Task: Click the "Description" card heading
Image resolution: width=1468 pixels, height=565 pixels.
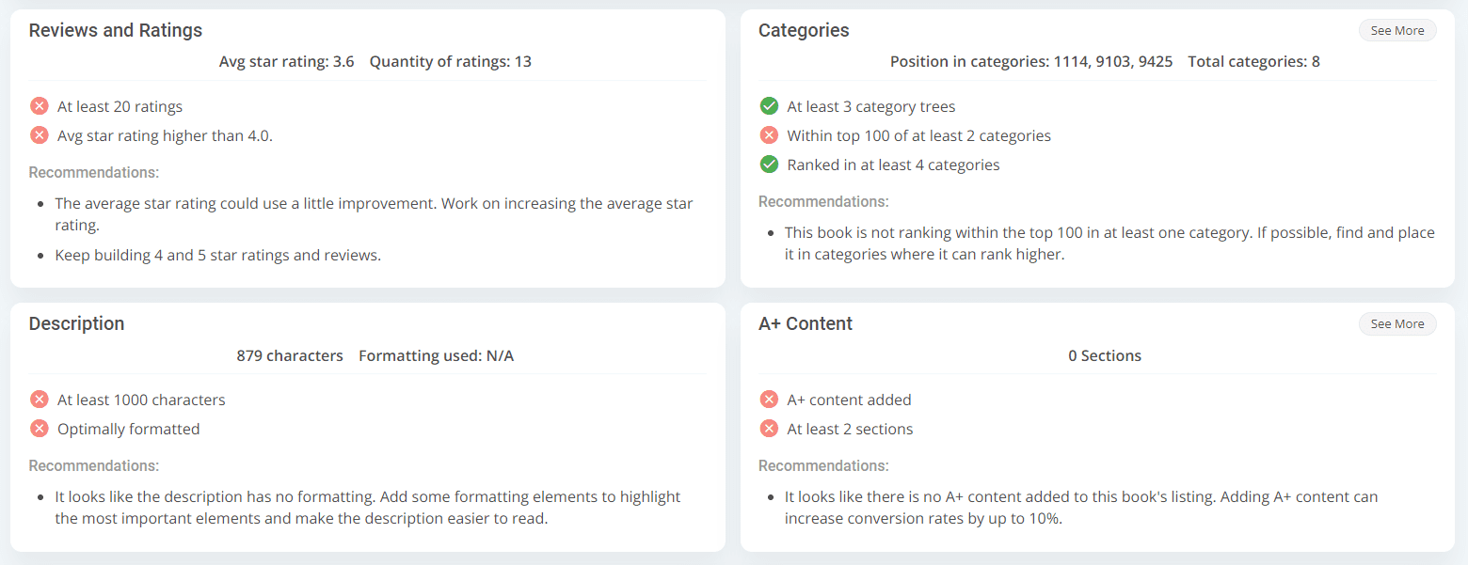Action: 76,323
